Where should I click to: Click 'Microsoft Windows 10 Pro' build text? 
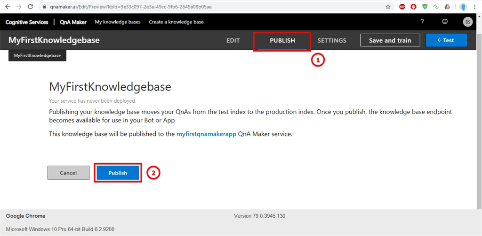[x=60, y=229]
